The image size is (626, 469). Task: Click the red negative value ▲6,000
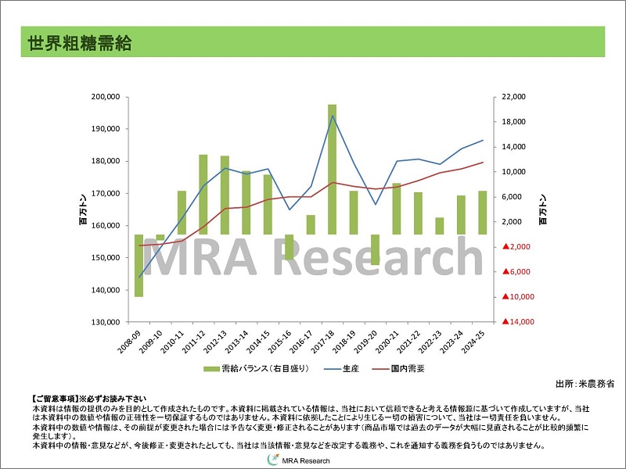coord(516,272)
